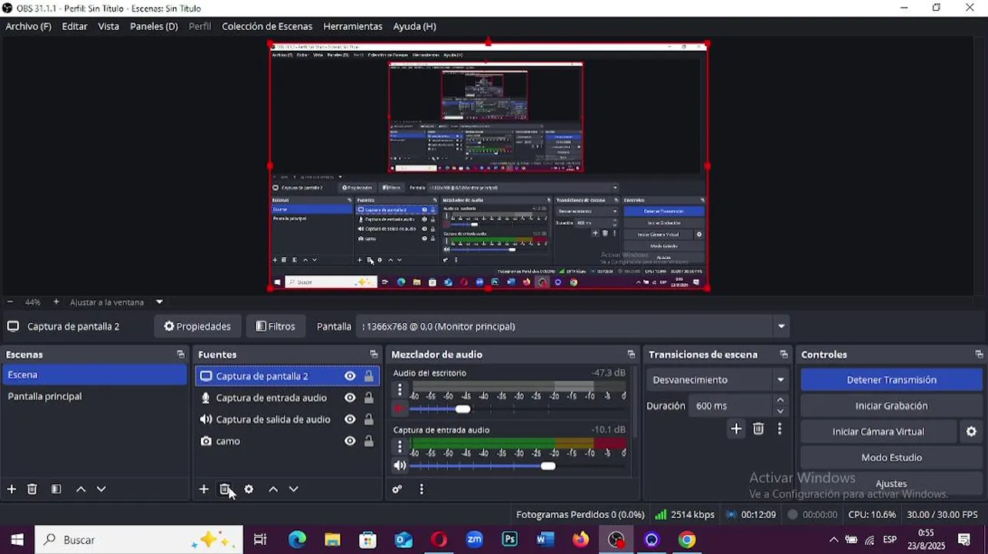Open Vista menu

click(x=108, y=26)
